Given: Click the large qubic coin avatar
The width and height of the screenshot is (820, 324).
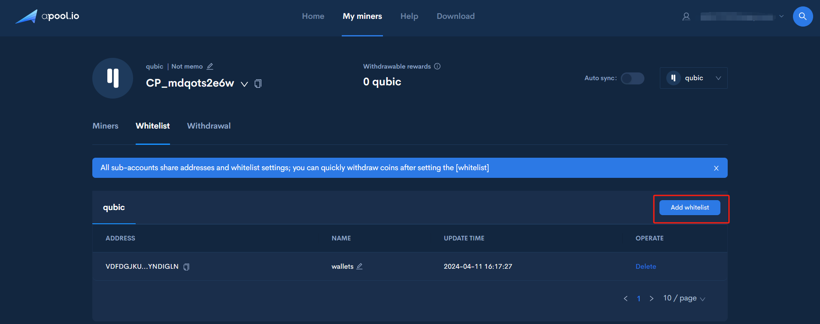Looking at the screenshot, I should 112,78.
